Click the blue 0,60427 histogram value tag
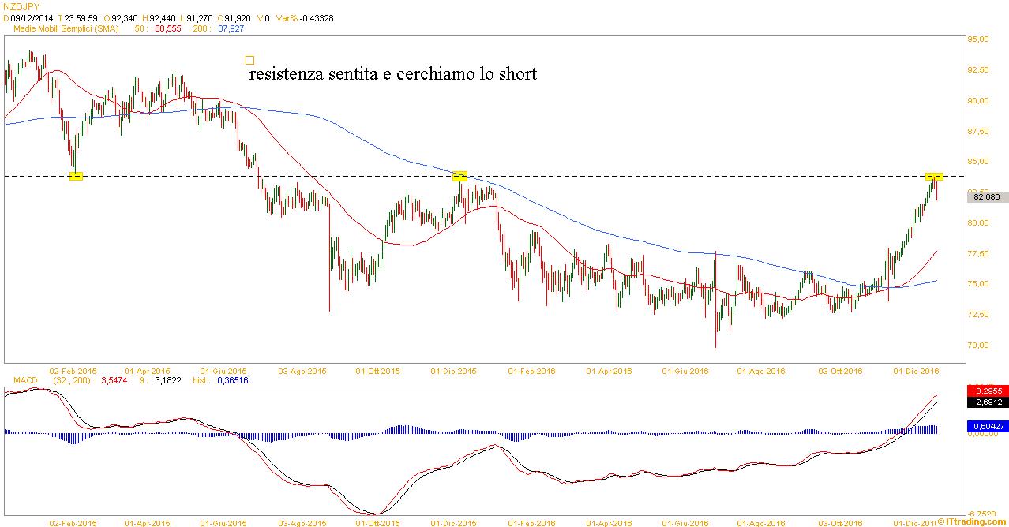Viewport: 1009px width, 527px height. tap(987, 426)
